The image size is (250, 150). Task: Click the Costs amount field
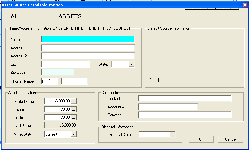(58, 117)
